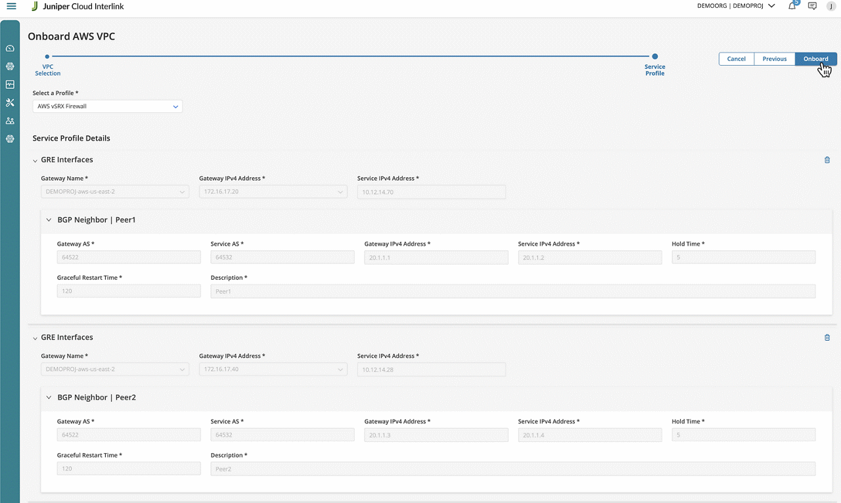Image resolution: width=841 pixels, height=503 pixels.
Task: Open the J user avatar menu
Action: pyautogui.click(x=830, y=7)
